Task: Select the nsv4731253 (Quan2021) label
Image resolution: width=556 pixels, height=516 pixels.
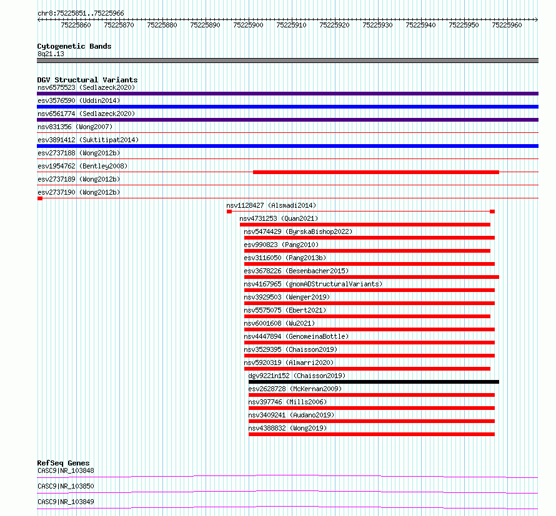Action: [279, 218]
